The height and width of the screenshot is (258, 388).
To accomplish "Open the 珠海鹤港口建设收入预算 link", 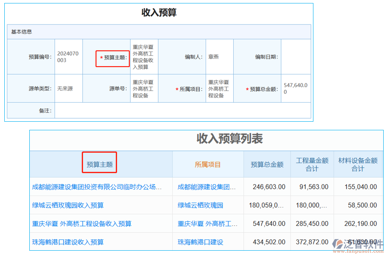I will [x=70, y=242].
